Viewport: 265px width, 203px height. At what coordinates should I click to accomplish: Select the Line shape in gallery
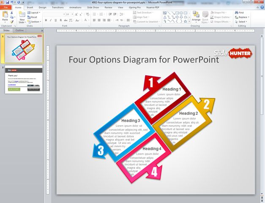[x=169, y=13]
